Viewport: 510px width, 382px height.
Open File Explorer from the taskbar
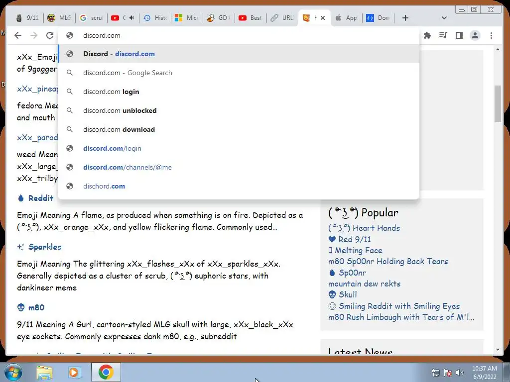pos(44,373)
